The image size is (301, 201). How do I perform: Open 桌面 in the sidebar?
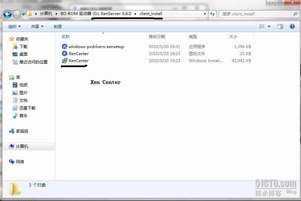point(23,54)
